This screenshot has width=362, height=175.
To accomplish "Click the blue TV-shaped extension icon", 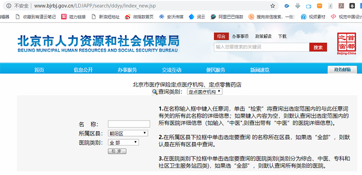I will pyautogui.click(x=309, y=6).
